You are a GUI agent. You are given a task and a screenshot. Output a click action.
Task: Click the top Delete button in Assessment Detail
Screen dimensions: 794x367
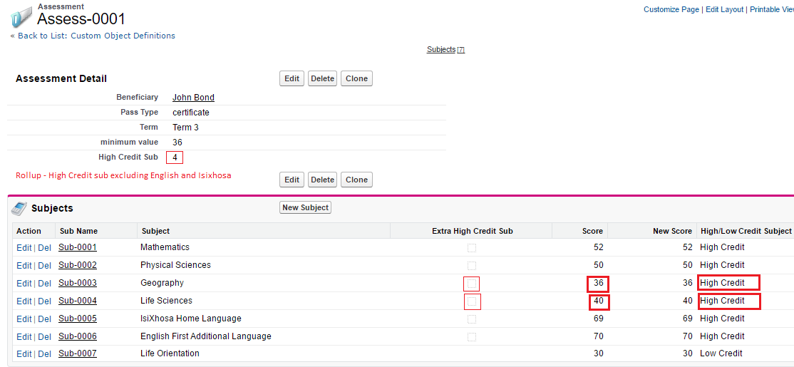click(x=323, y=78)
